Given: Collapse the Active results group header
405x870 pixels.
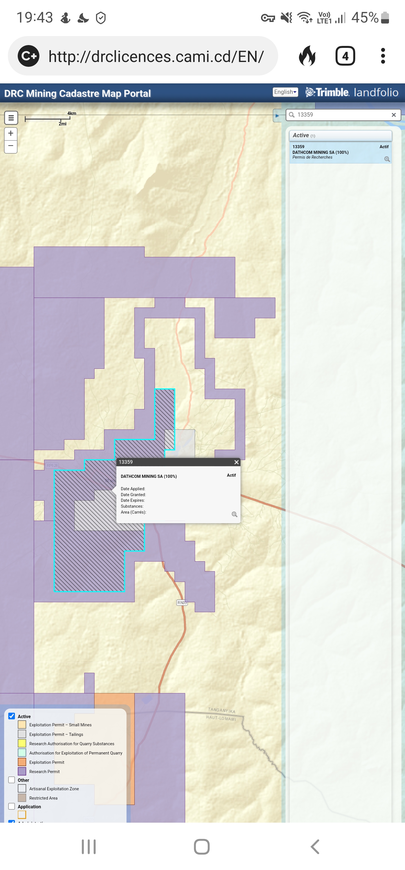Looking at the screenshot, I should tap(340, 136).
